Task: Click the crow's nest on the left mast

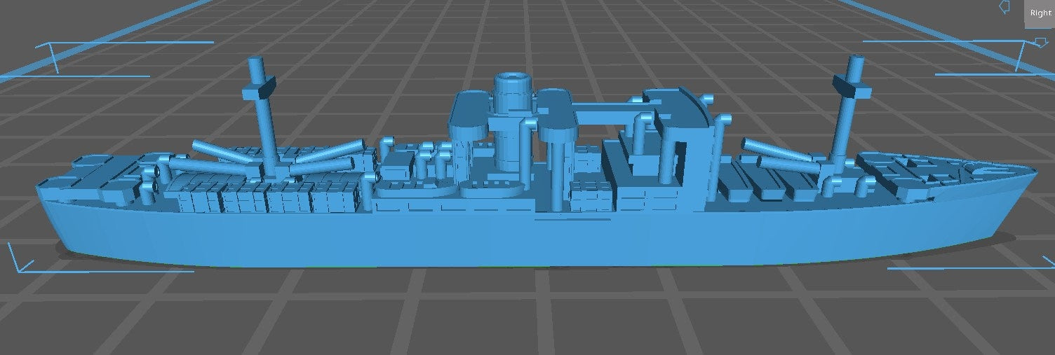Action: 259,90
